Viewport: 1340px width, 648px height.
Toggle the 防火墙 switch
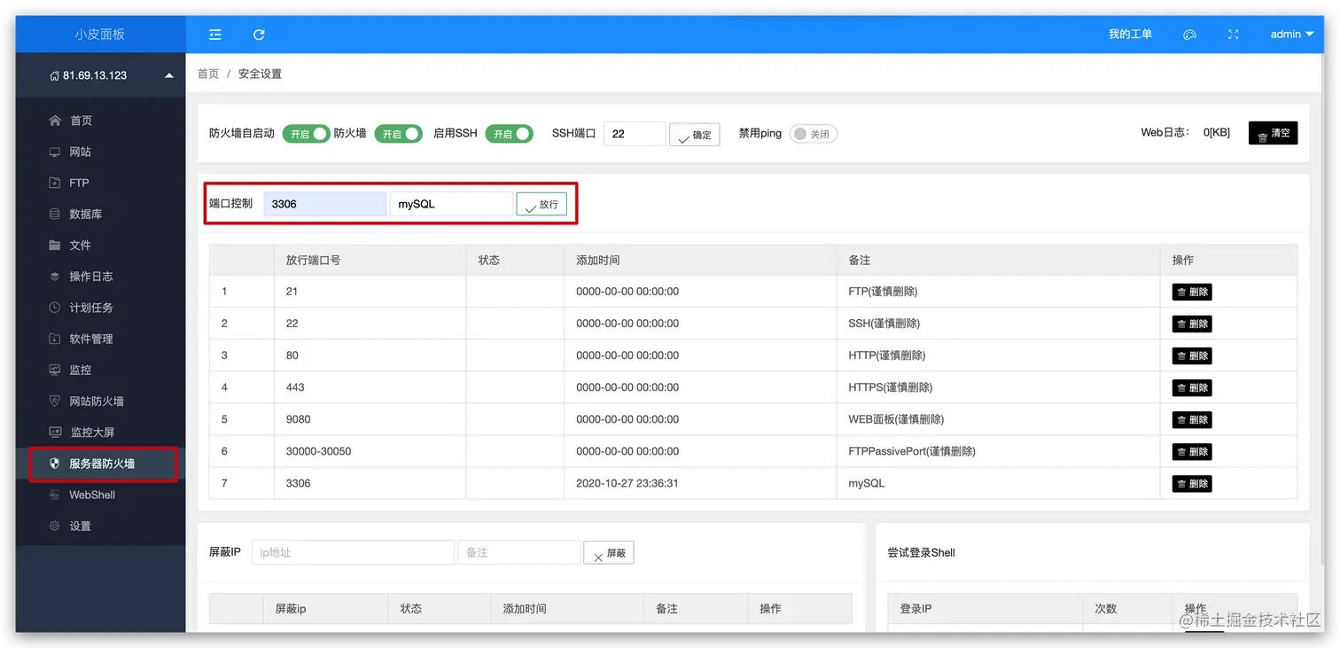coord(398,134)
